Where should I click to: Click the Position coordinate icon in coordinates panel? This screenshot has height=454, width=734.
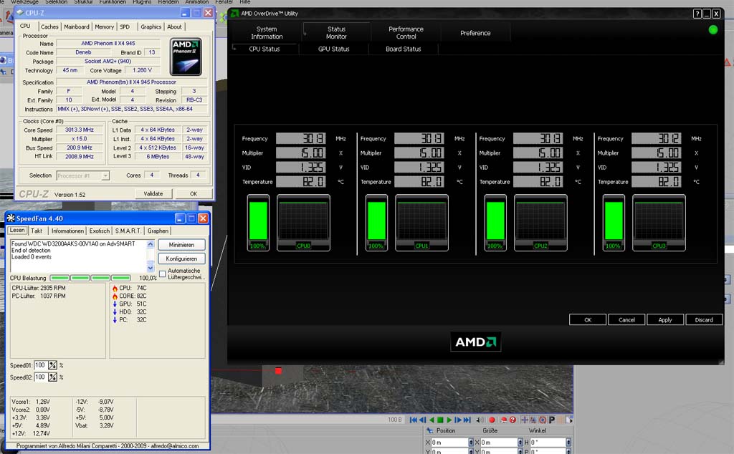coord(430,430)
